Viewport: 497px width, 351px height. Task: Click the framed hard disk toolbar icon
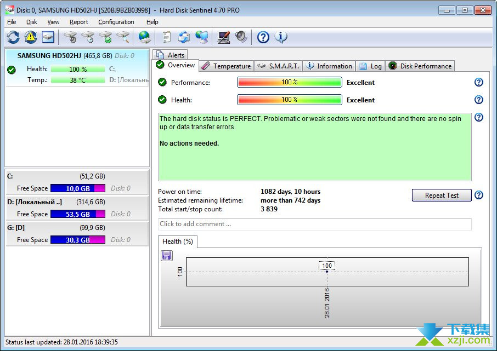click(48, 37)
